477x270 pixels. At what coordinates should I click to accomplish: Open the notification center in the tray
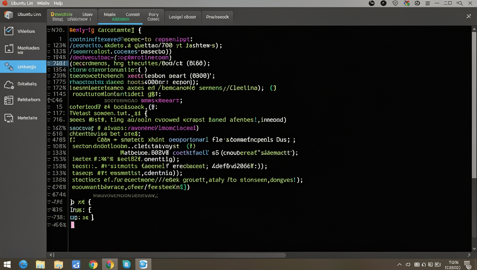pos(467,265)
